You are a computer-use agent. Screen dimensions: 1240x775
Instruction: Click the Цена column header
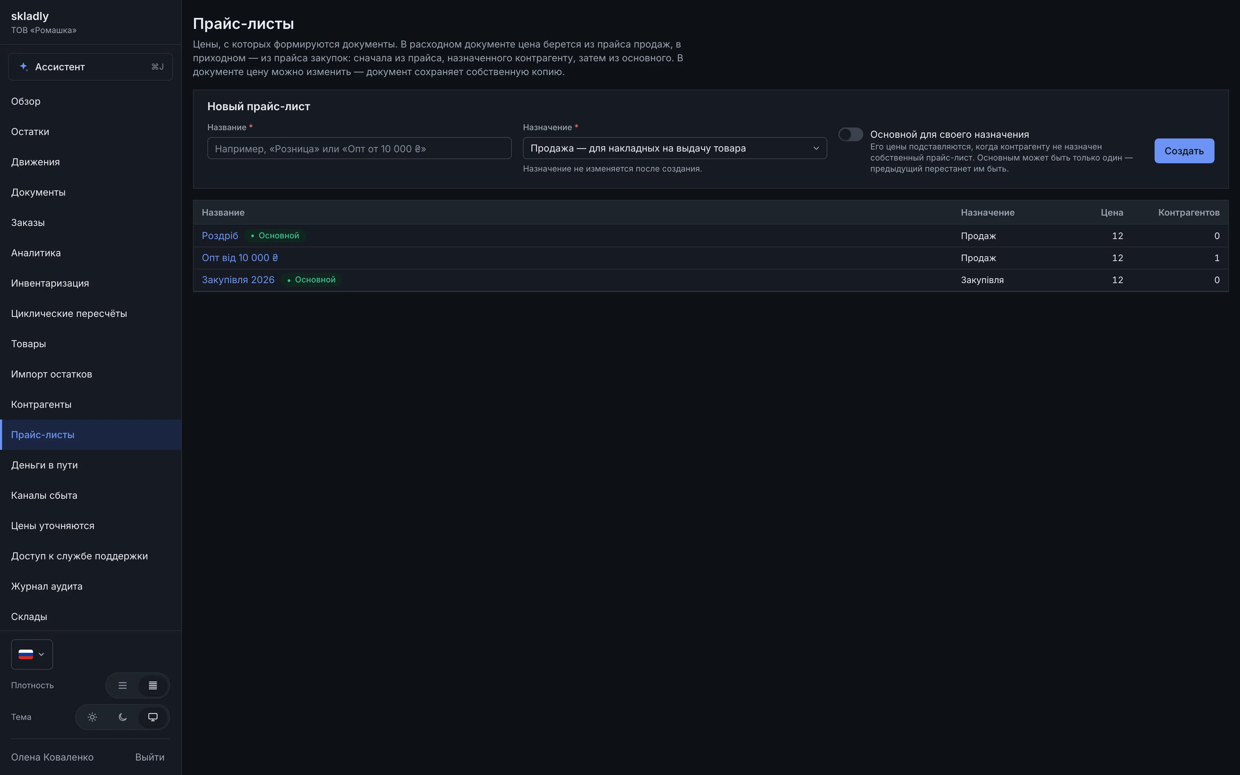pos(1112,212)
